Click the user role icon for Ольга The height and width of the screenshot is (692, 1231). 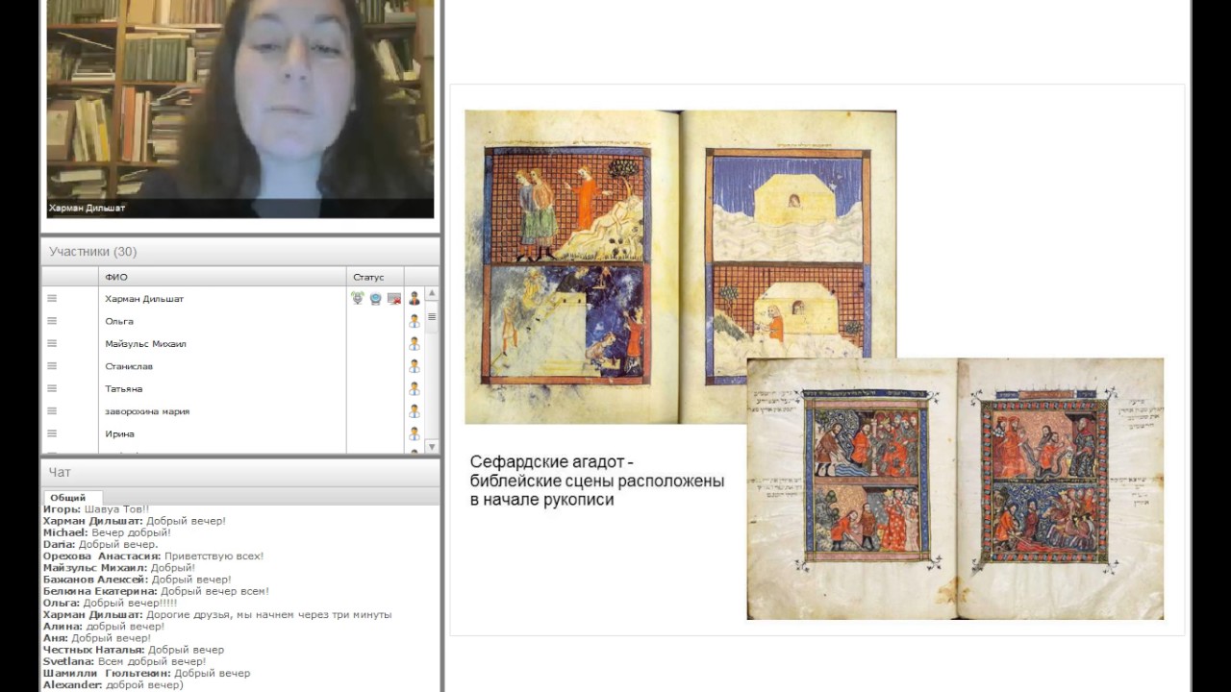(x=415, y=321)
